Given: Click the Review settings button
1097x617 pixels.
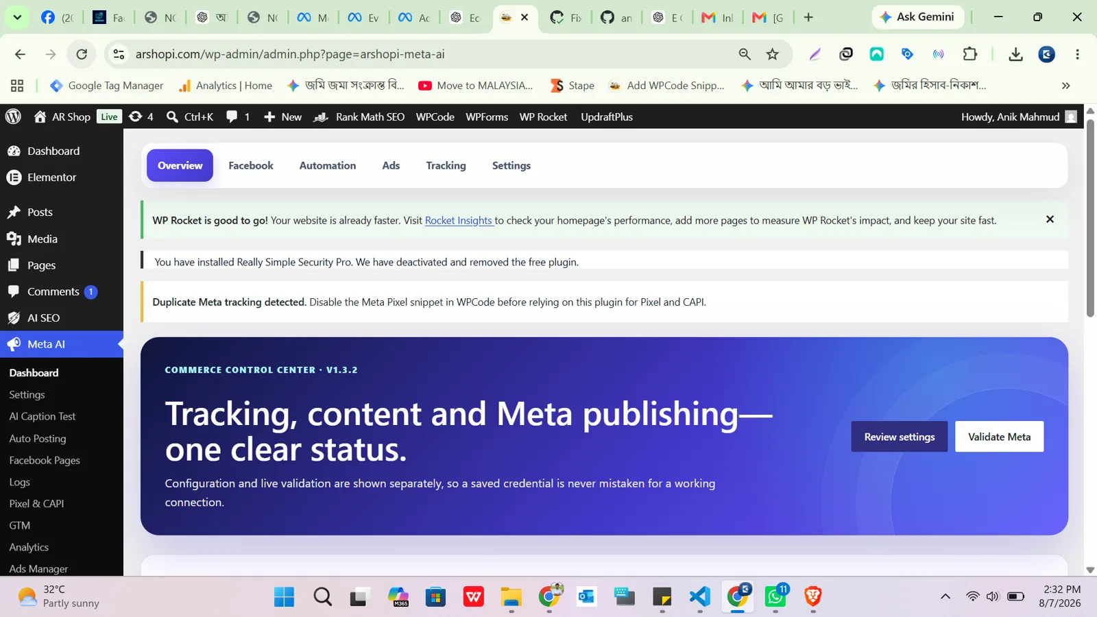Looking at the screenshot, I should click(900, 437).
